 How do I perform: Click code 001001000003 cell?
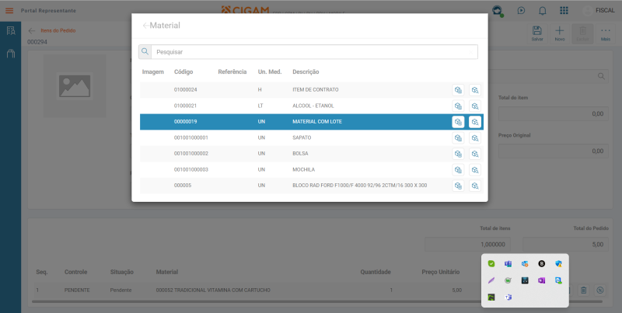[190, 170]
